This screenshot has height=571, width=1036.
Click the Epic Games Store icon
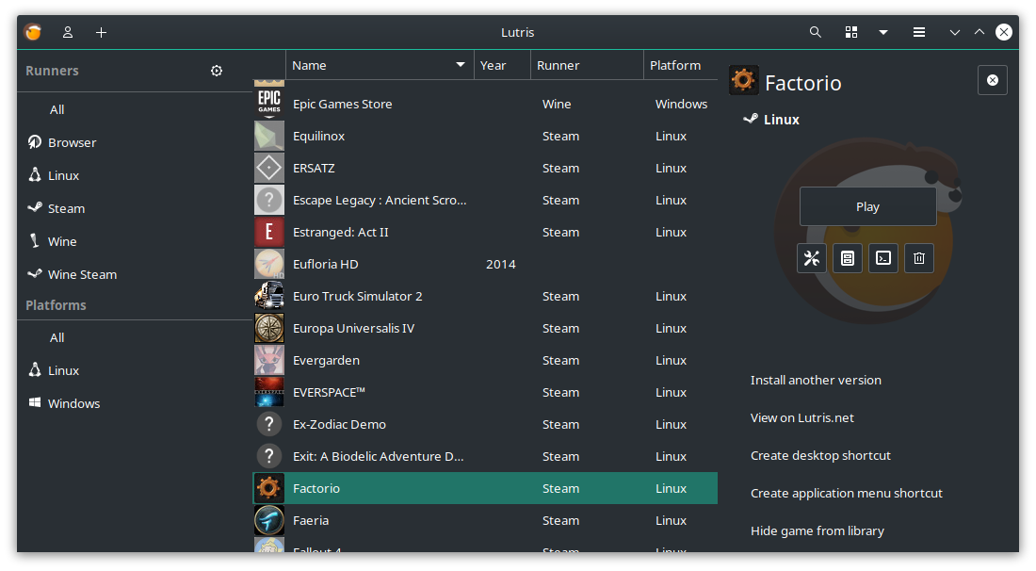tap(269, 104)
